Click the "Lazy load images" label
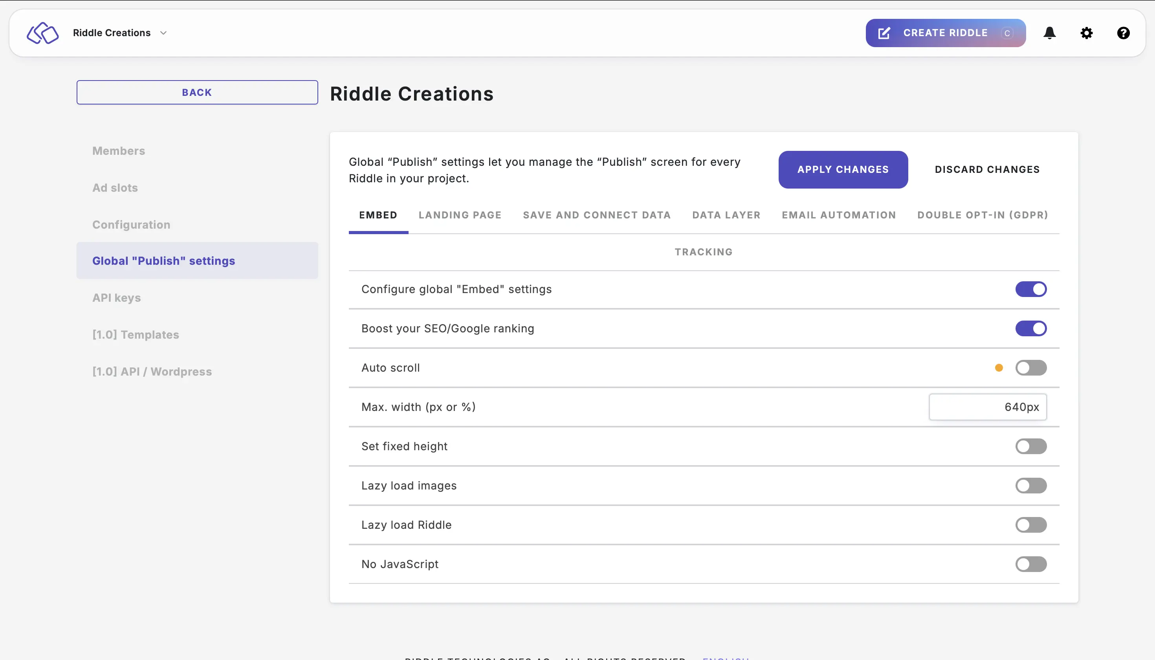The width and height of the screenshot is (1155, 660). 409,486
